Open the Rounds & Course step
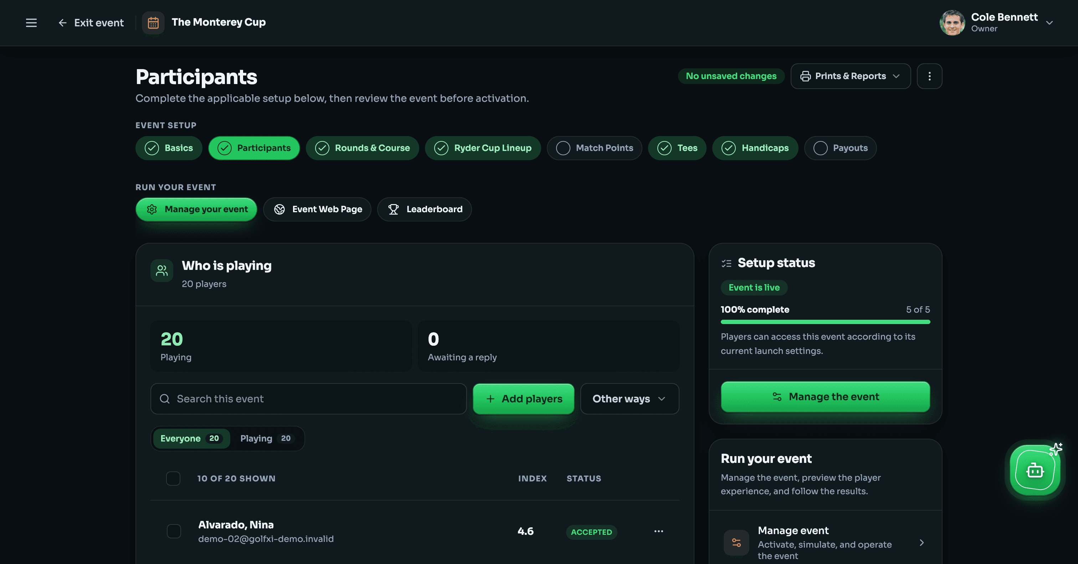Image resolution: width=1078 pixels, height=564 pixels. [362, 148]
